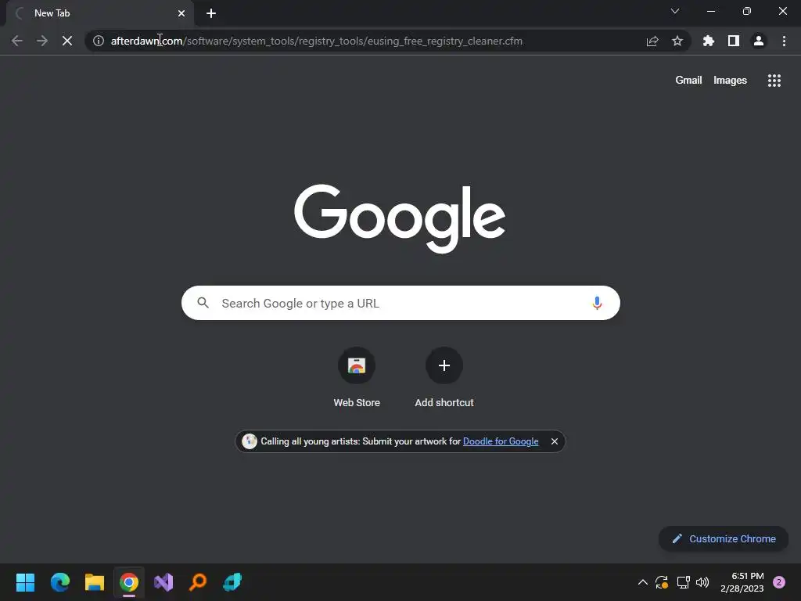This screenshot has width=801, height=601.
Task: Open the update sync tray icon
Action: coord(662,582)
